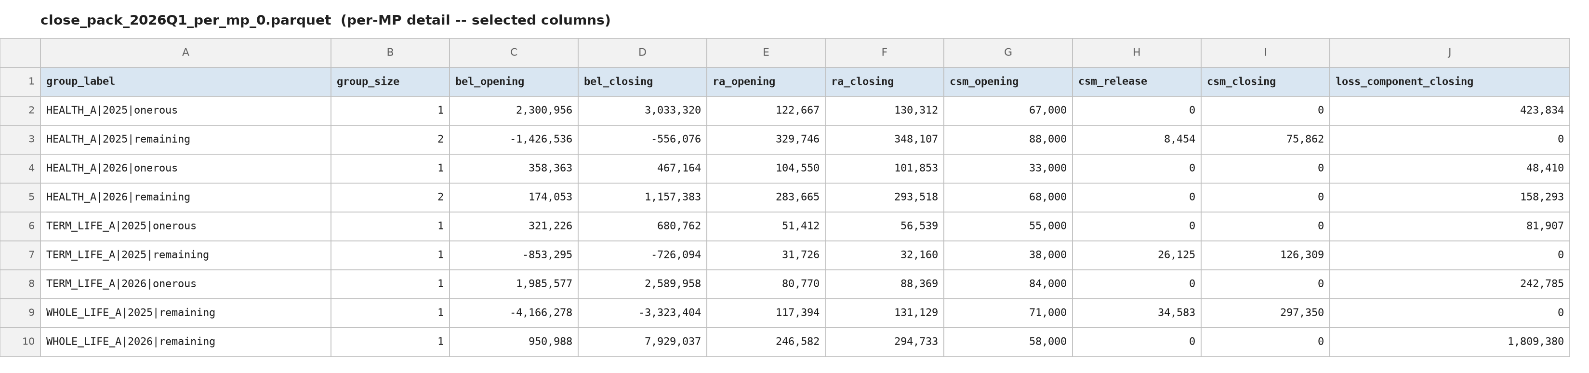This screenshot has width=1589, height=373.
Task: Click the loss_component_closing header cell
Action: (1450, 82)
